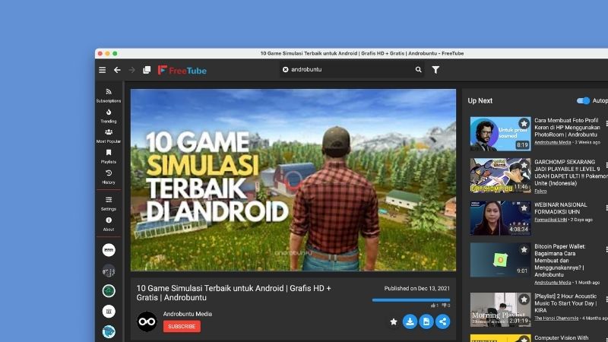Open Subscriptions in sidebar
The height and width of the screenshot is (342, 608).
tap(109, 96)
